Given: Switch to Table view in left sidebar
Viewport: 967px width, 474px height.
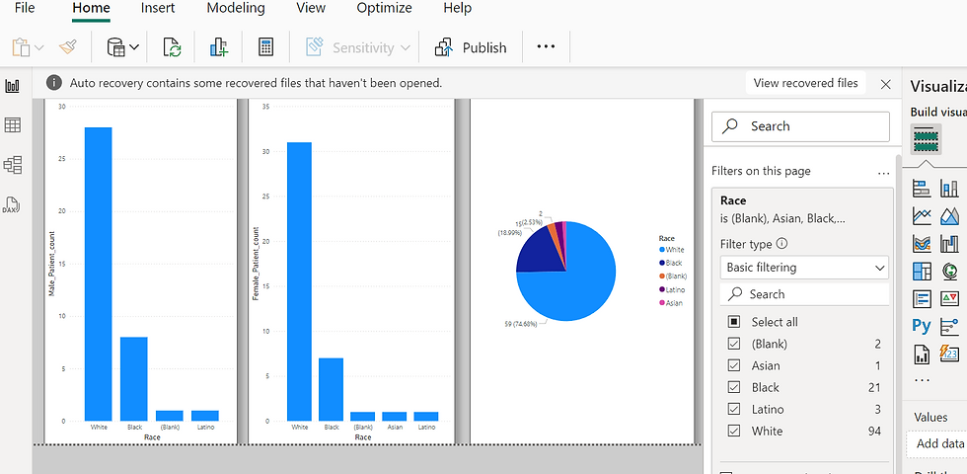Looking at the screenshot, I should click(x=12, y=125).
